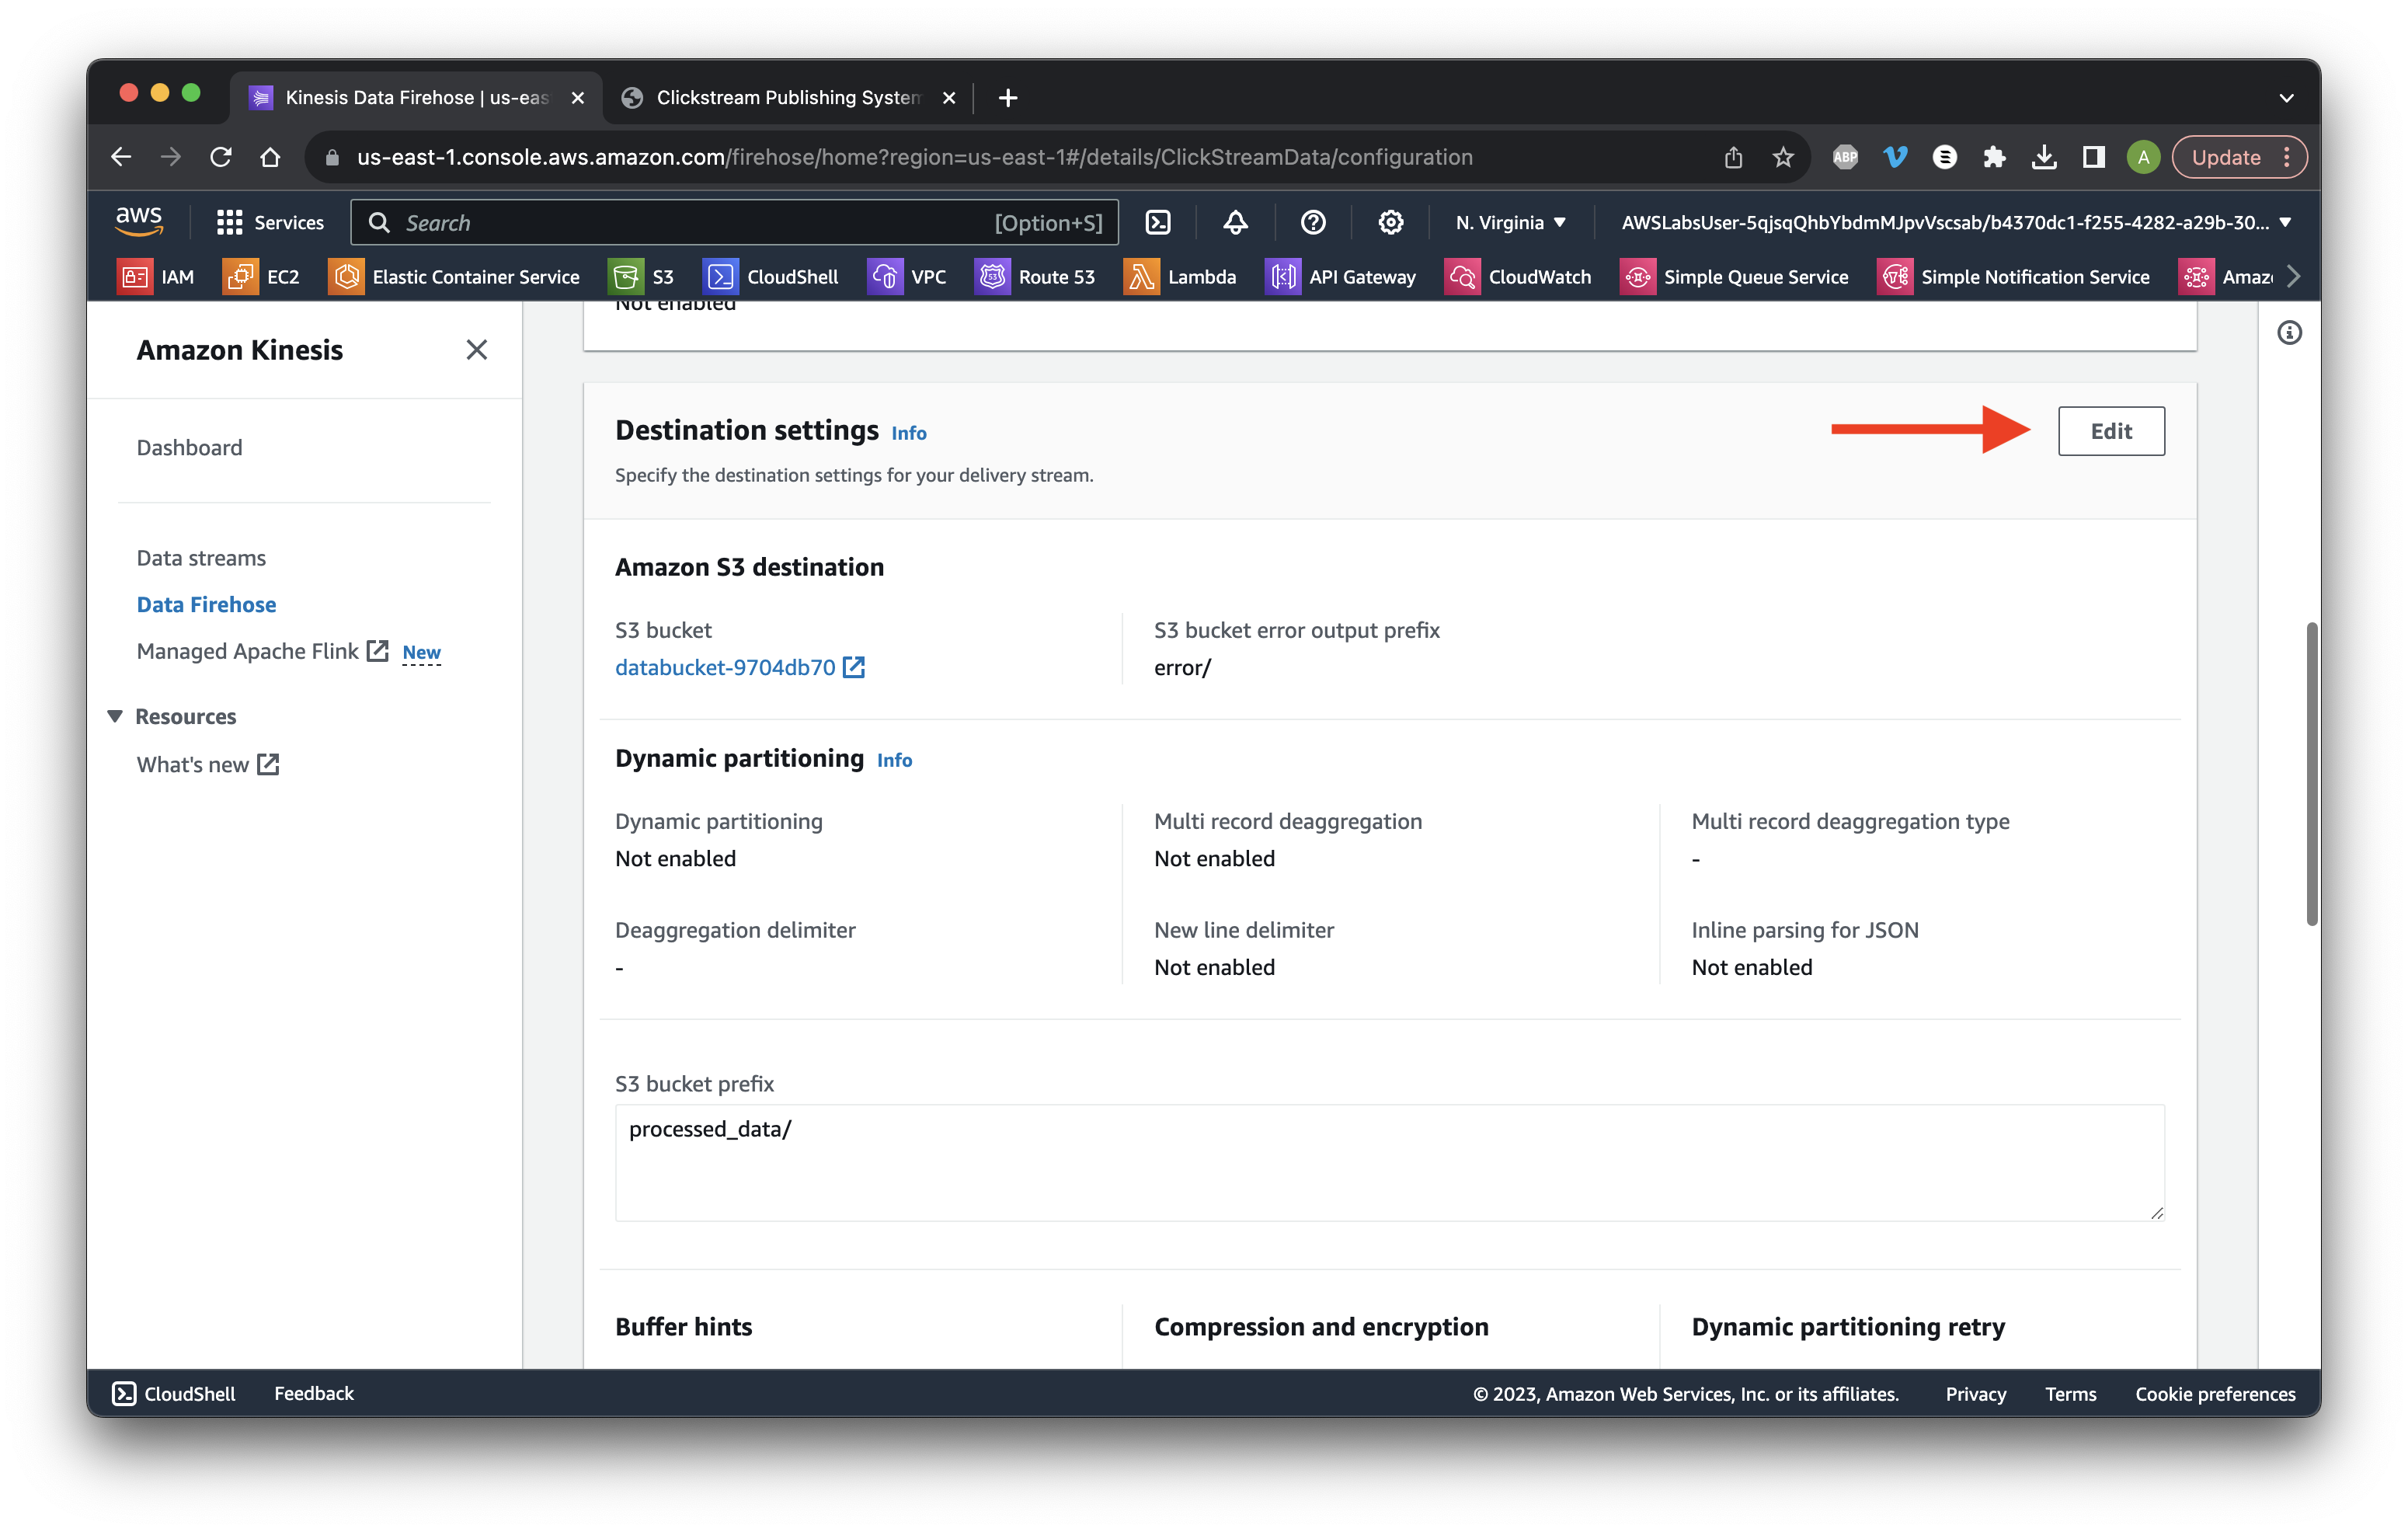Open the S3 shortcut
The image size is (2408, 1532).
coord(641,277)
